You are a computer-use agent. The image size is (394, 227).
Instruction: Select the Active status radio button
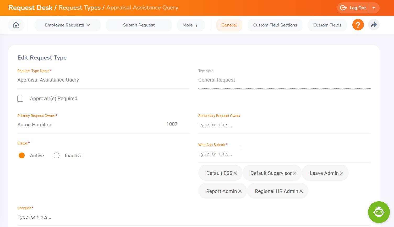(x=22, y=156)
